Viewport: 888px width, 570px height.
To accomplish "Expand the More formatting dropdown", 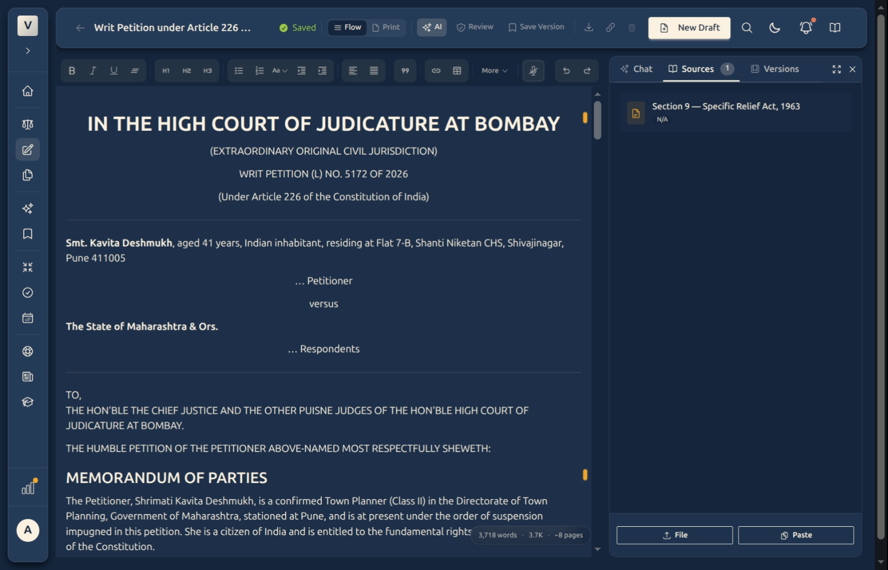I will [495, 70].
